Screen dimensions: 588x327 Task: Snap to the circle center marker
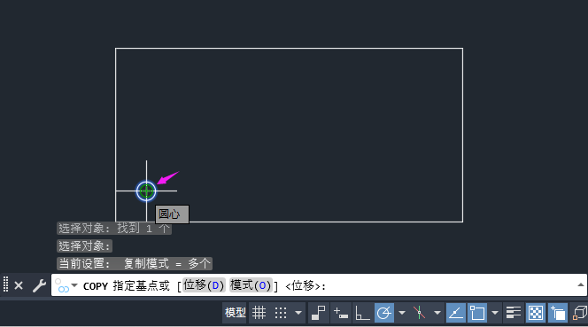146,191
